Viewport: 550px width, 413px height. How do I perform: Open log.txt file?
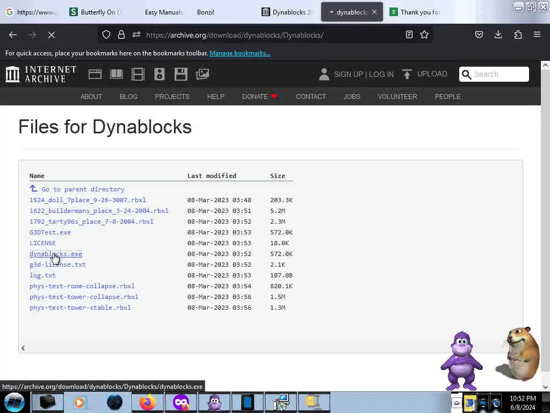coord(42,275)
